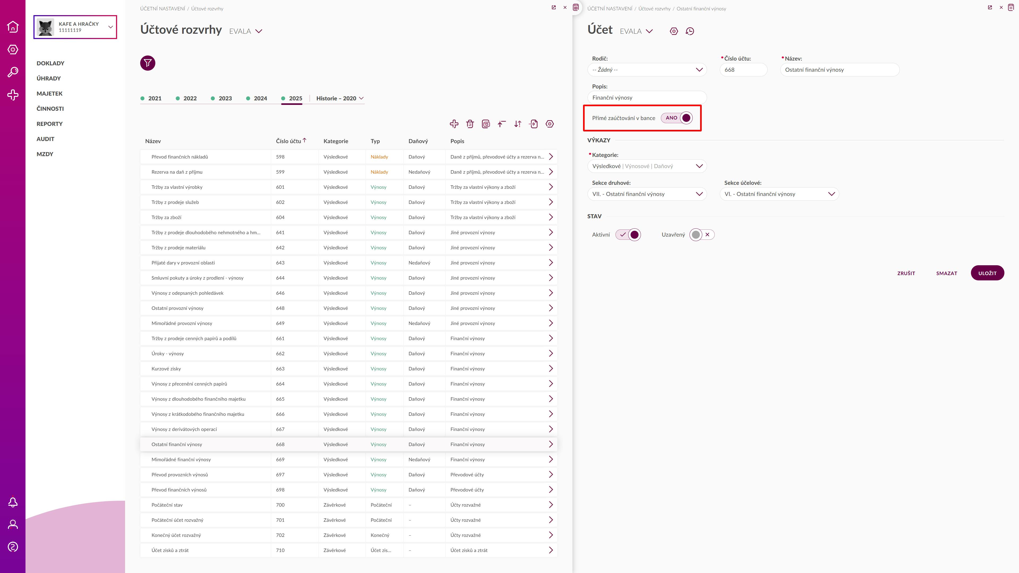Open the Rodič dropdown

647,70
